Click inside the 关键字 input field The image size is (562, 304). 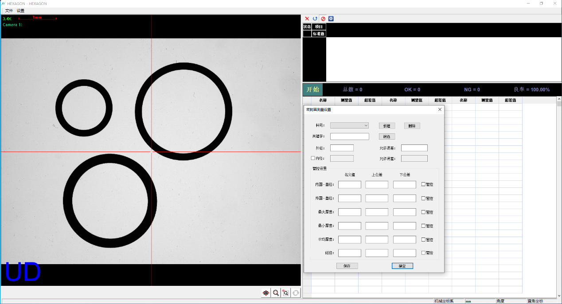(349, 136)
